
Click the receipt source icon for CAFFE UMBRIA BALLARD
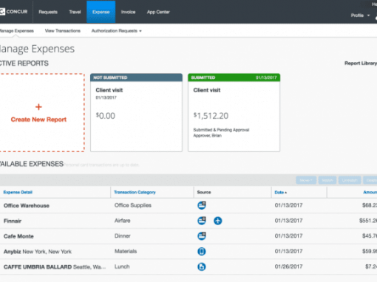pyautogui.click(x=202, y=266)
